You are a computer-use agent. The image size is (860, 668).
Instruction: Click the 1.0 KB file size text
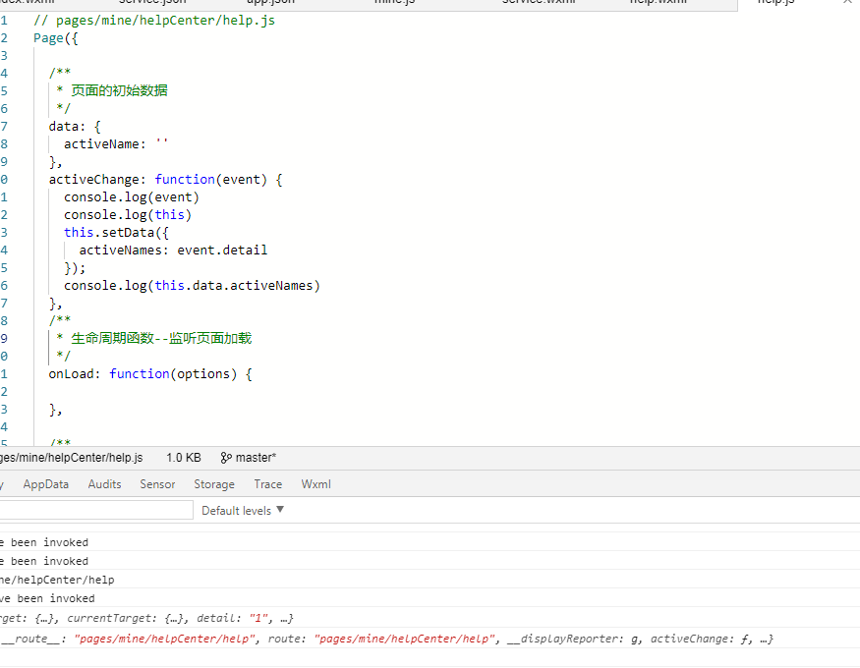(x=184, y=458)
